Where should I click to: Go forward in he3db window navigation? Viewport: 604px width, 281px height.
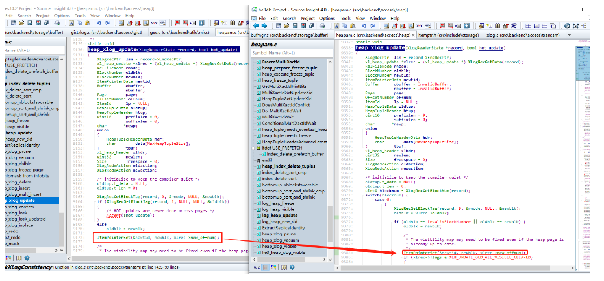point(264,26)
